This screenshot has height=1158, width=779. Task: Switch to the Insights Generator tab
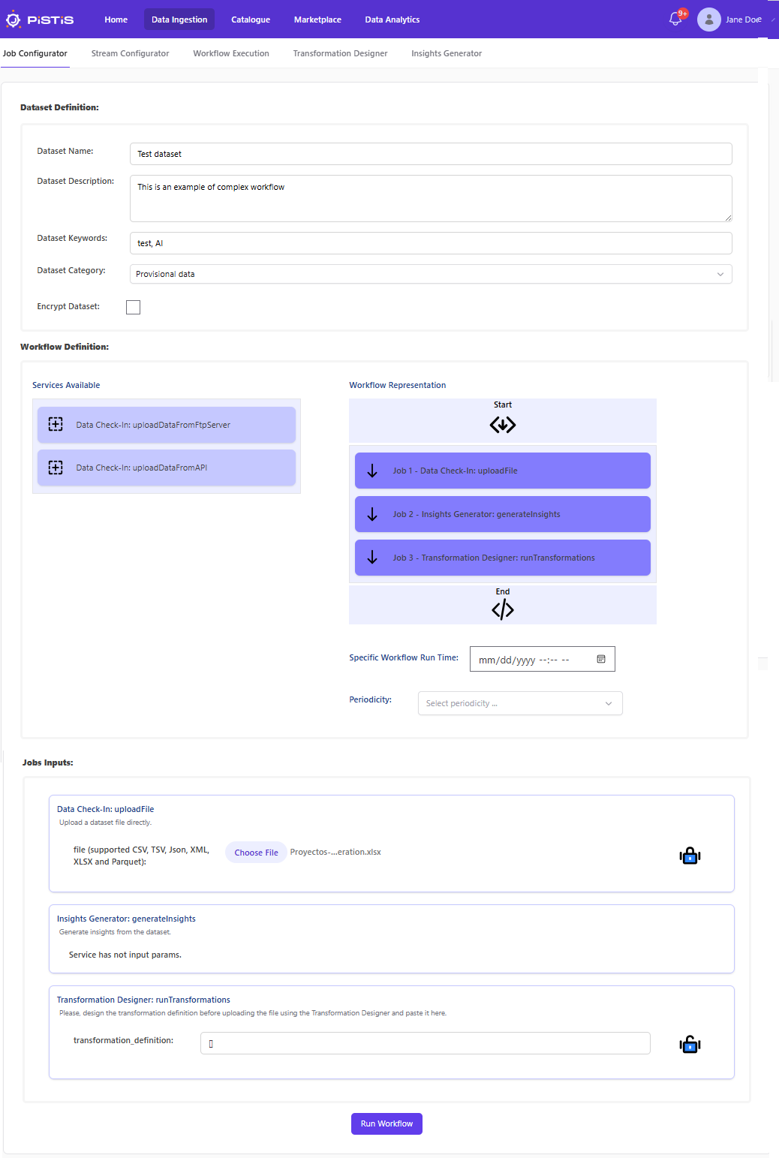447,53
